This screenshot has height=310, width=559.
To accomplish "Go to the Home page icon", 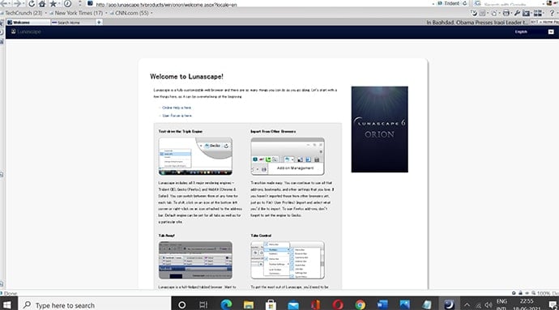I will 42,3.
